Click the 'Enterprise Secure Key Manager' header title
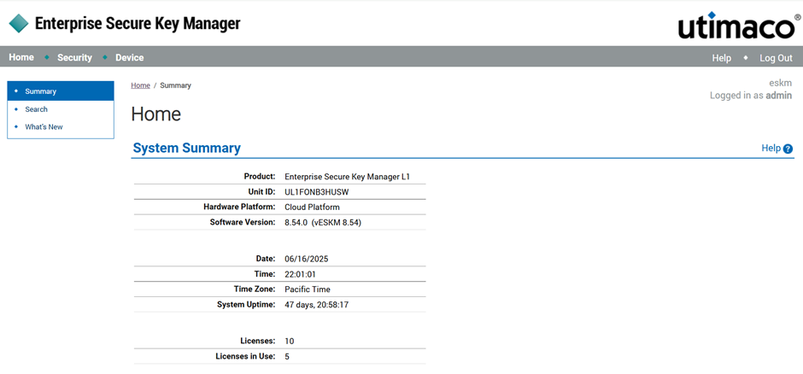Image resolution: width=803 pixels, height=374 pixels. [138, 24]
